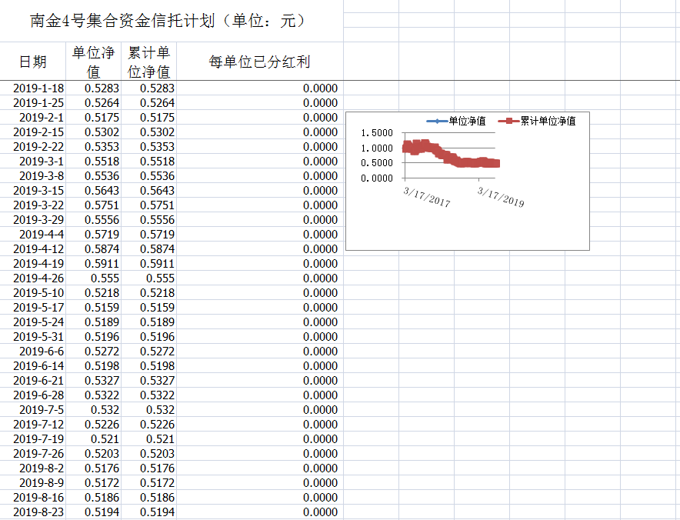Click the 3/17/2017 date axis label

coord(427,197)
